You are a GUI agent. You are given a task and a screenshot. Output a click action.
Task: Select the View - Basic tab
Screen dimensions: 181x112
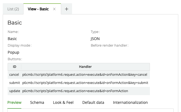pyautogui.click(x=38, y=9)
